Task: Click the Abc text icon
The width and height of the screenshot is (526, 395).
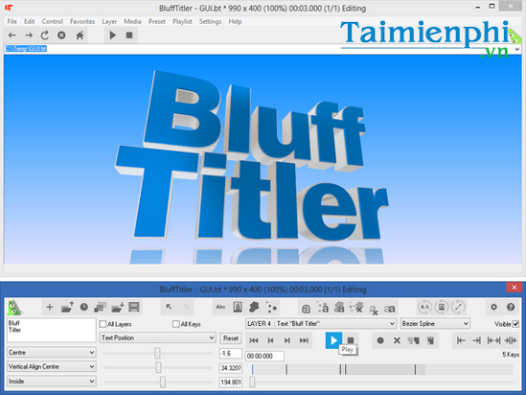Action: (220, 307)
